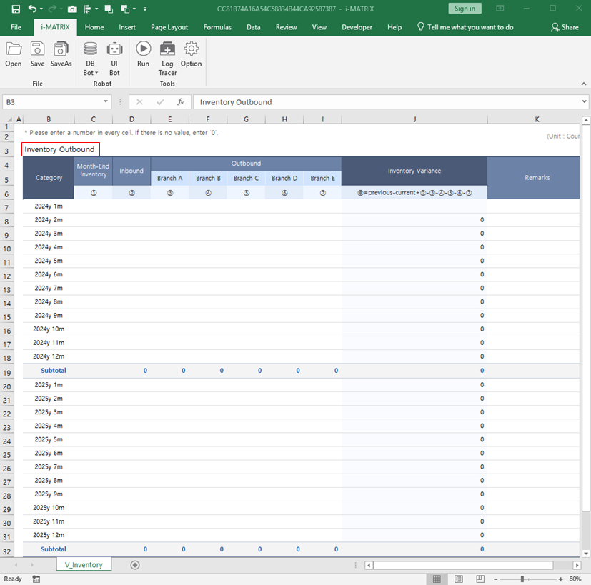
Task: Add a new sheet with plus button
Action: 135,565
